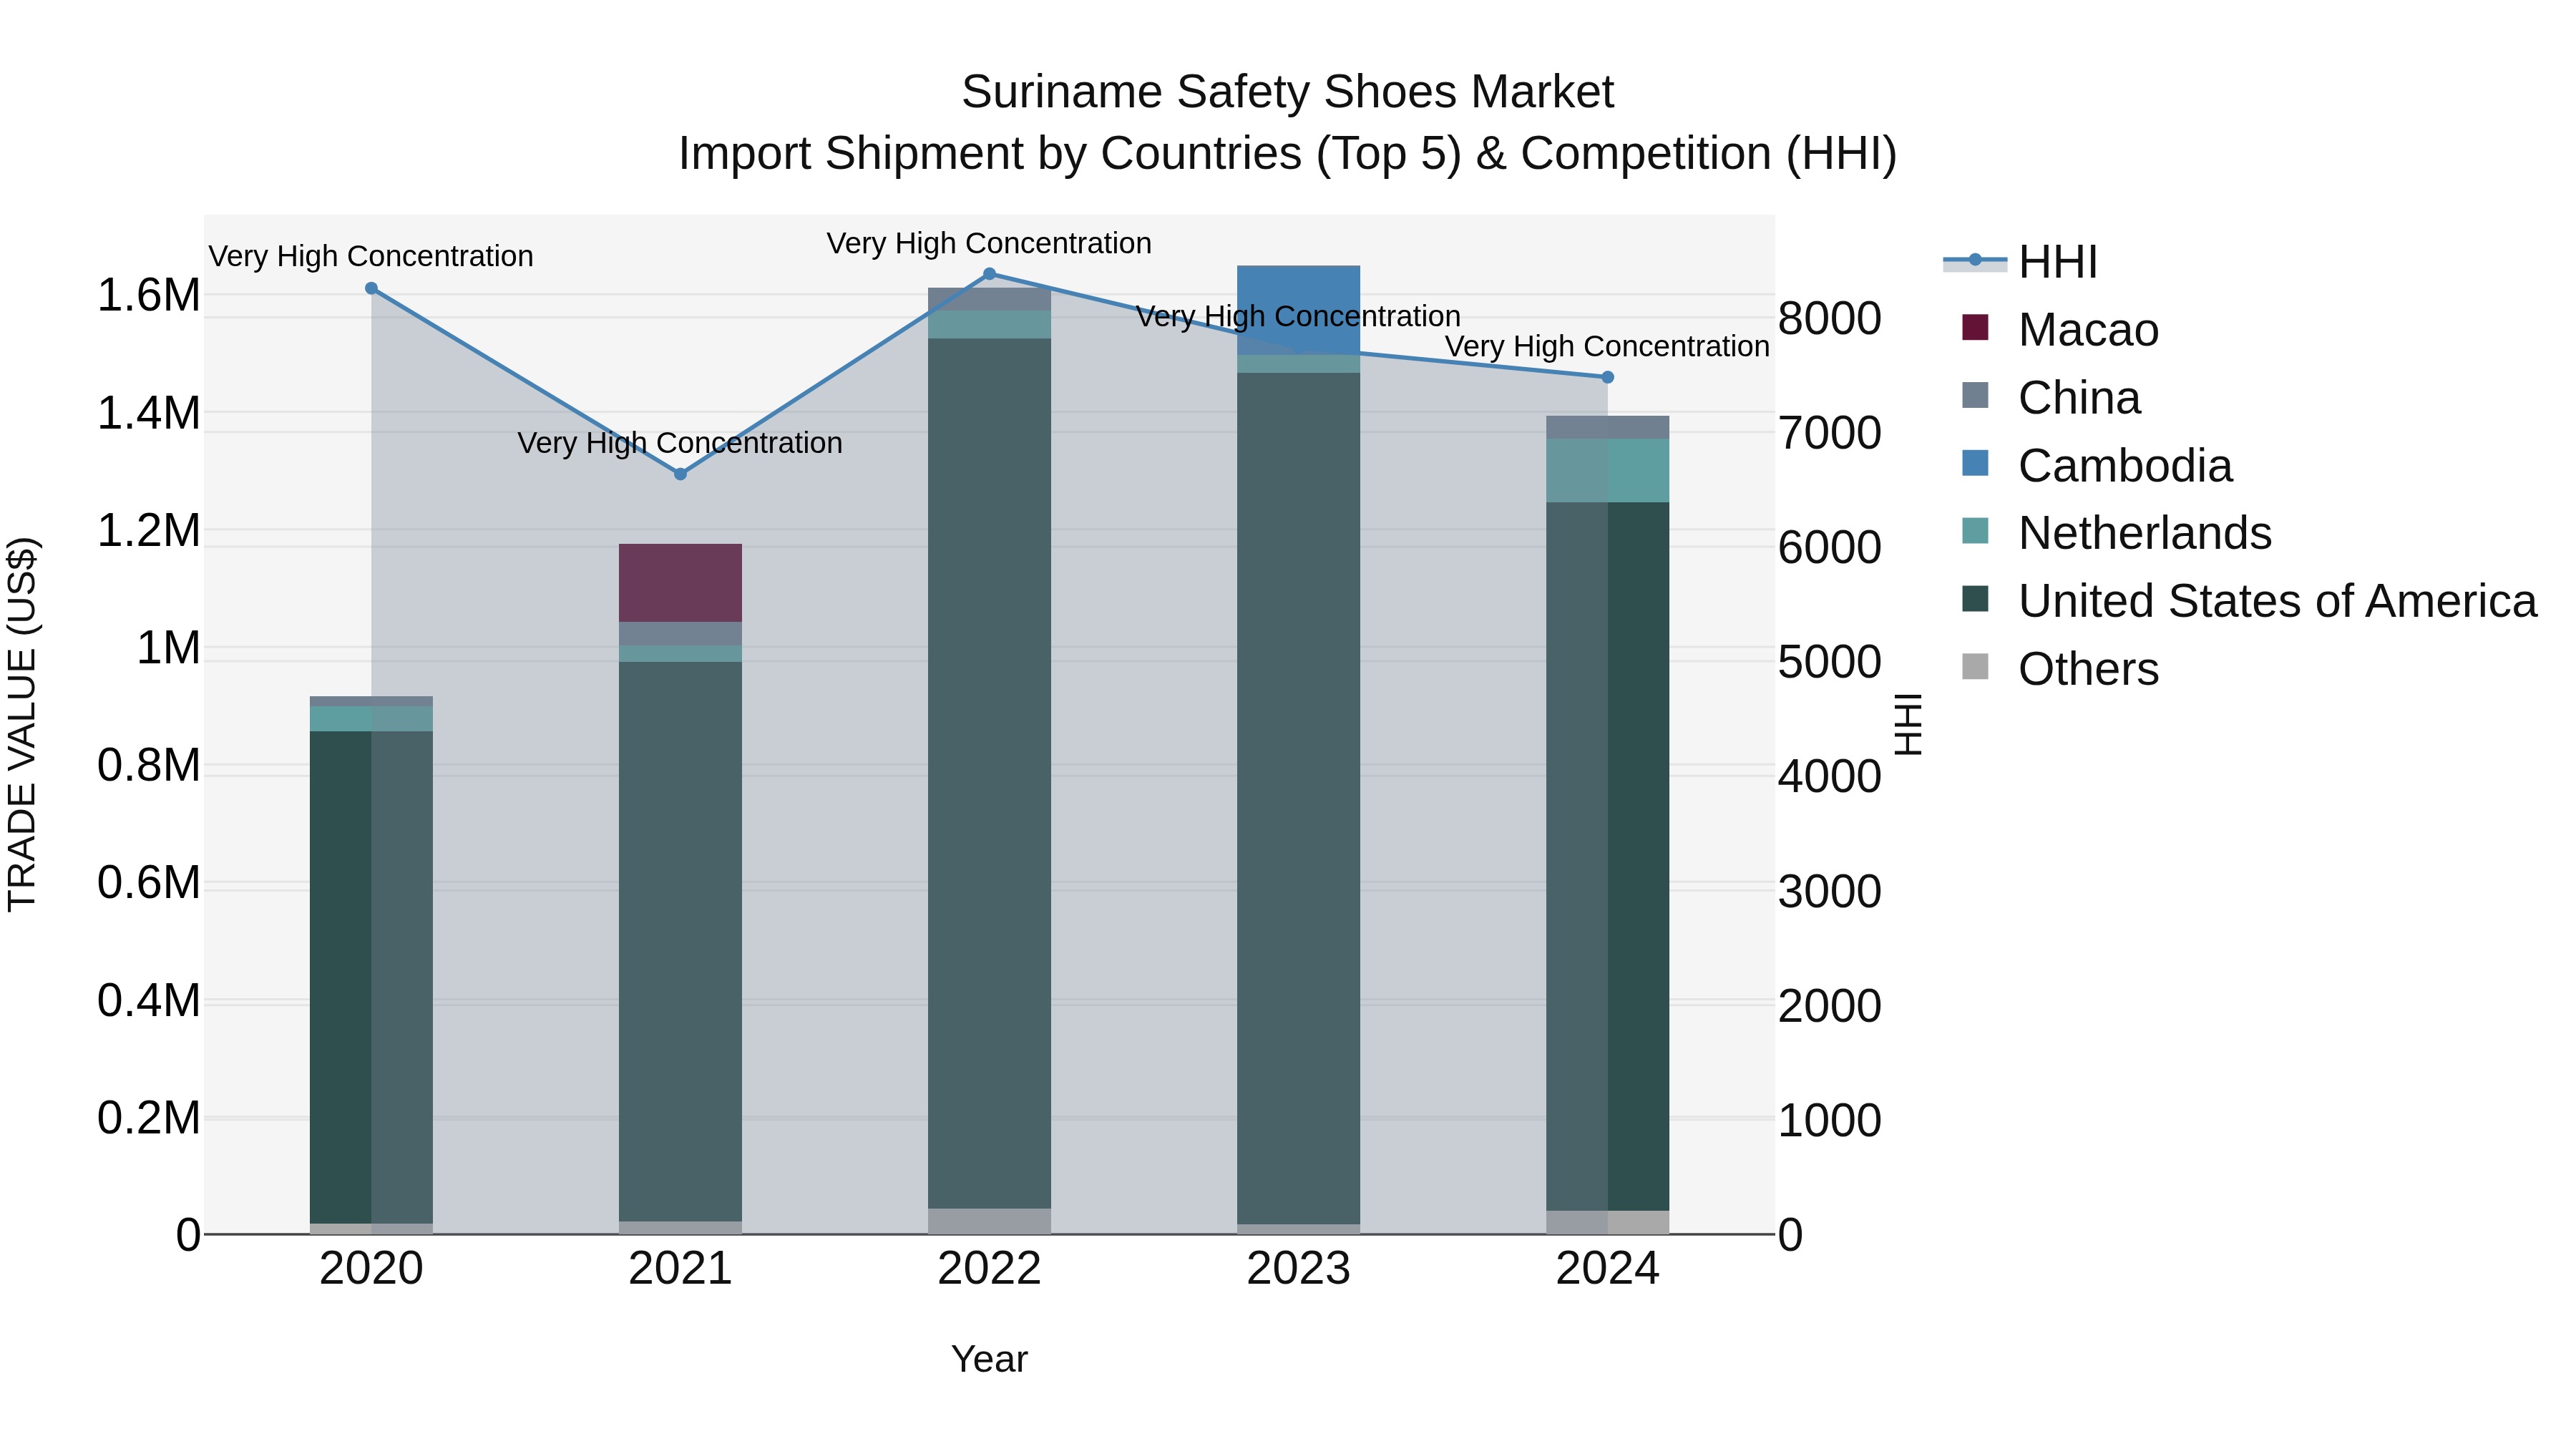The height and width of the screenshot is (1449, 2576).
Task: Click the Others segment in 2024 bar
Action: (1607, 1222)
